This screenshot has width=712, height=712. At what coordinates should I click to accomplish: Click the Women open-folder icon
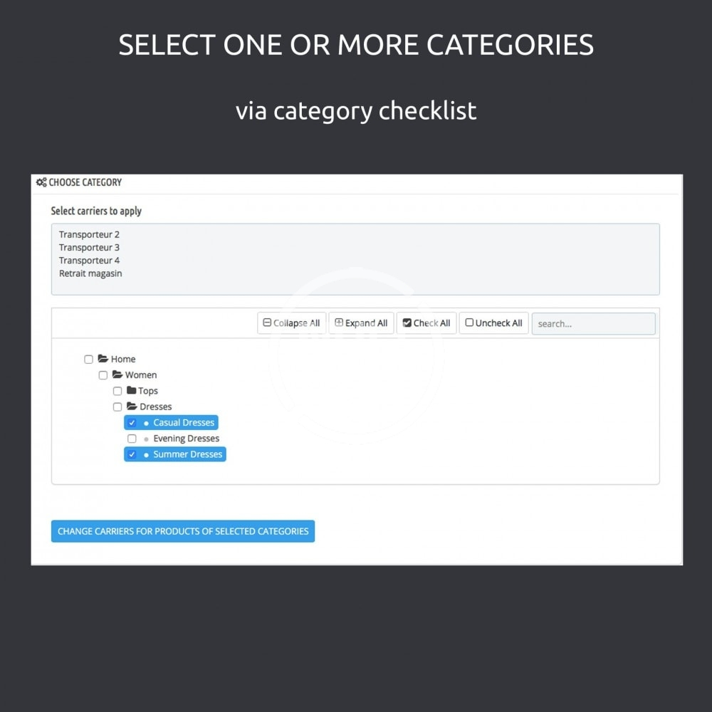[117, 375]
